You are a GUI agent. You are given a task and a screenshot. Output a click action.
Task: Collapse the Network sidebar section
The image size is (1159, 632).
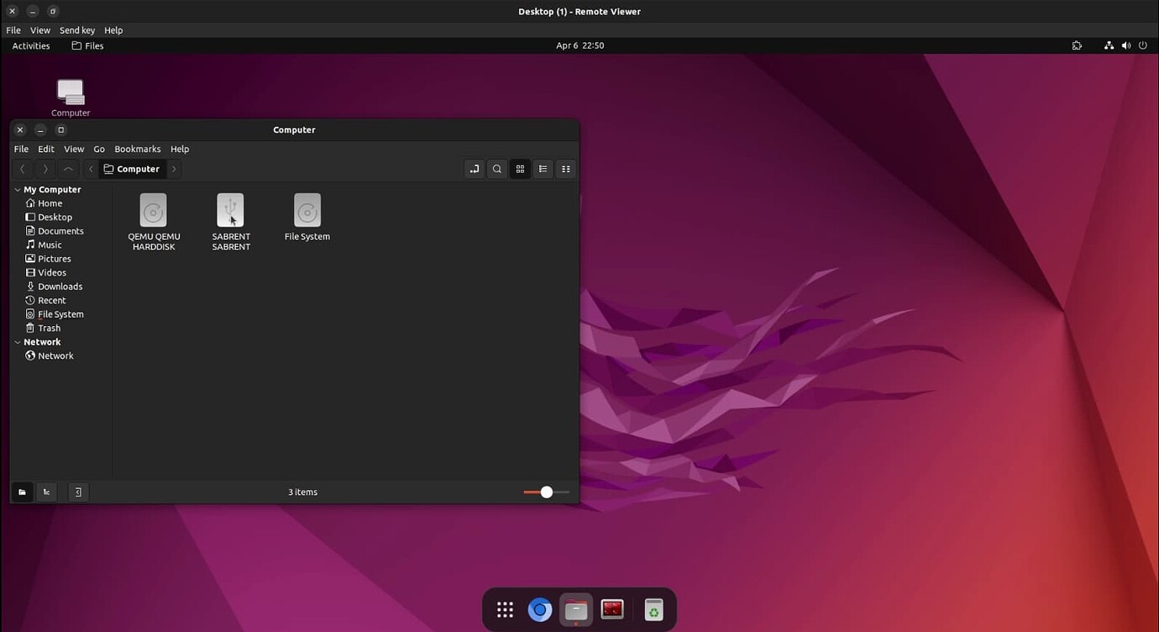(x=18, y=342)
